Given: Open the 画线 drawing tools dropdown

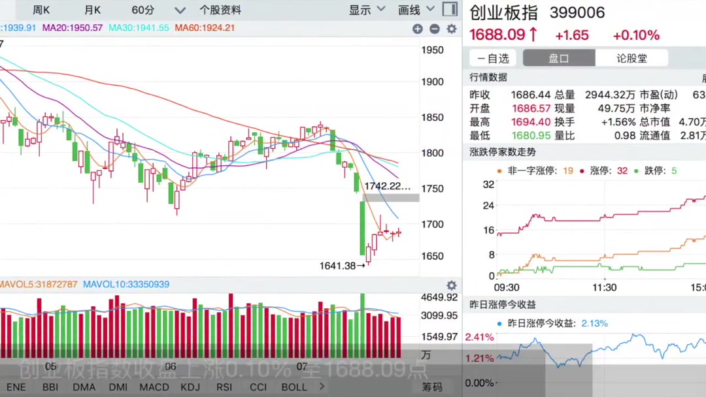Looking at the screenshot, I should coord(416,10).
